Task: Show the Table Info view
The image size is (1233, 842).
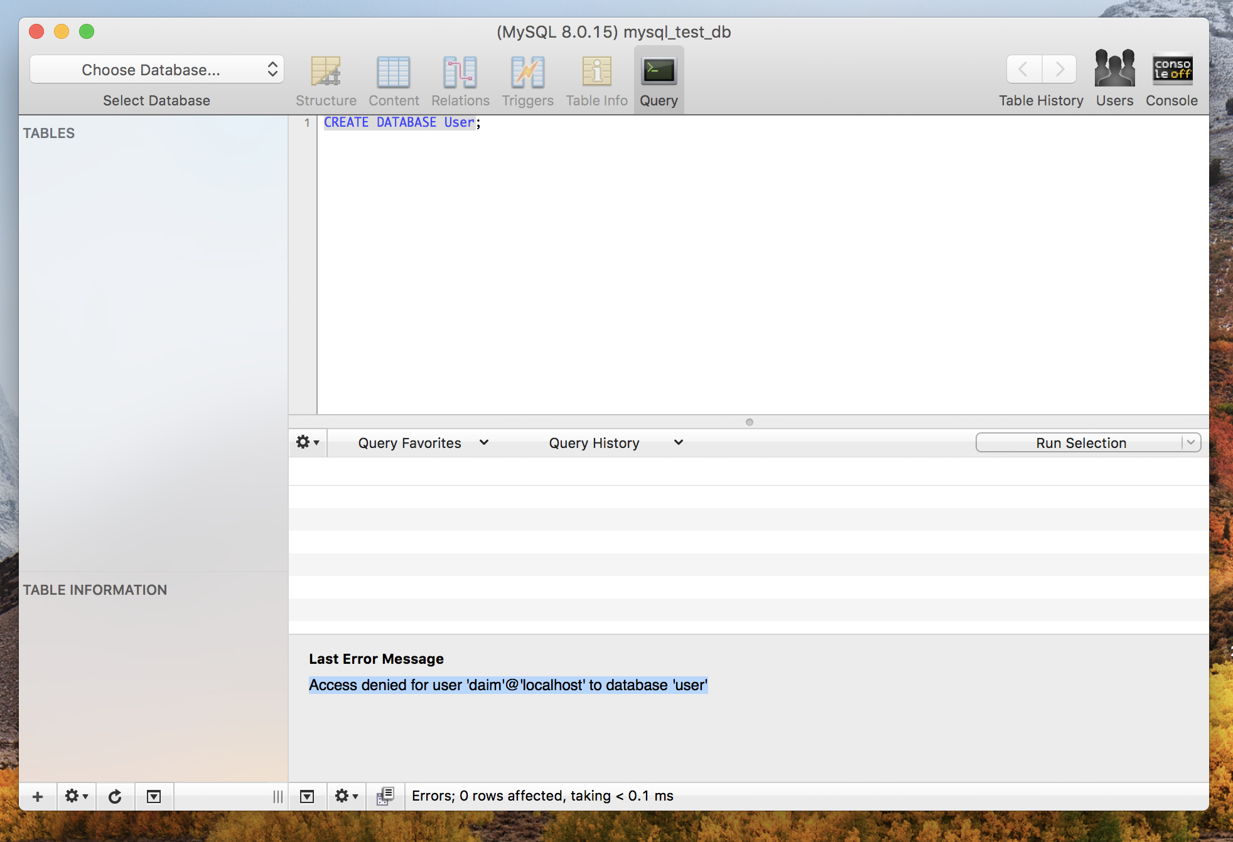Action: (x=596, y=80)
